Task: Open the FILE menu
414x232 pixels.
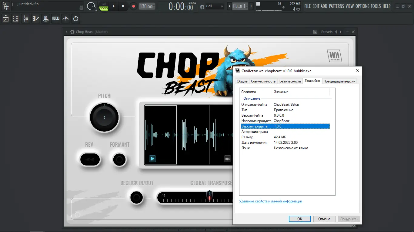Action: 308,6
